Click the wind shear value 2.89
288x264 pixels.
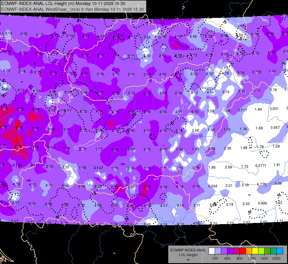click(x=270, y=34)
